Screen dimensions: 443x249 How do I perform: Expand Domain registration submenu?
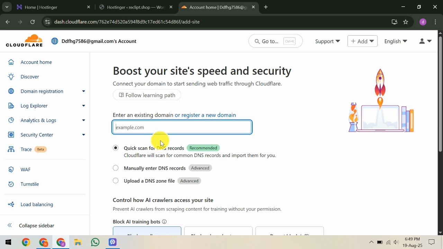click(x=83, y=91)
